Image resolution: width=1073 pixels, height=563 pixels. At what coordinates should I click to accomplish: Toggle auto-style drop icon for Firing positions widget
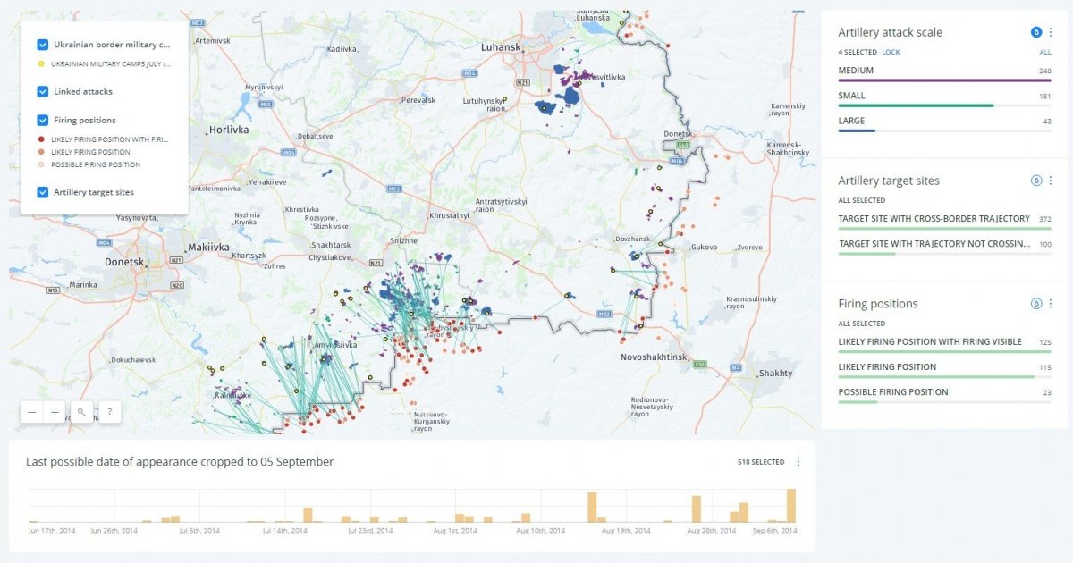click(x=1036, y=304)
